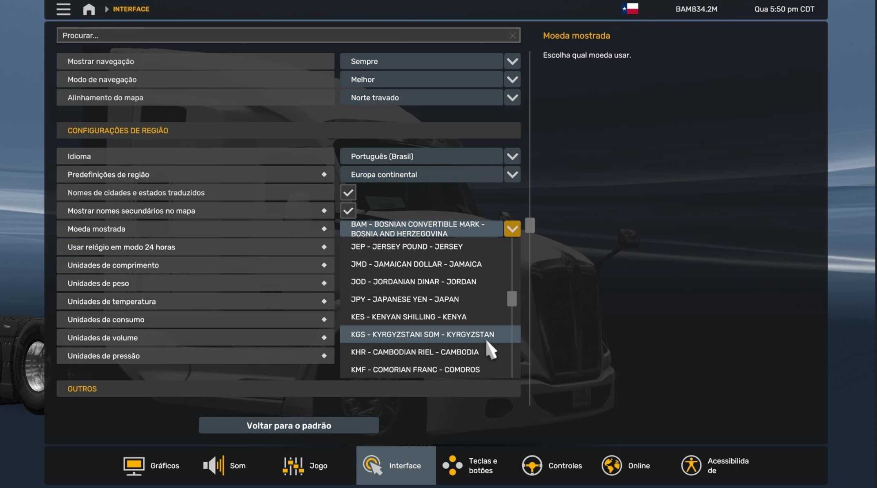877x488 pixels.
Task: Click the home icon in breadcrumb
Action: click(x=89, y=9)
